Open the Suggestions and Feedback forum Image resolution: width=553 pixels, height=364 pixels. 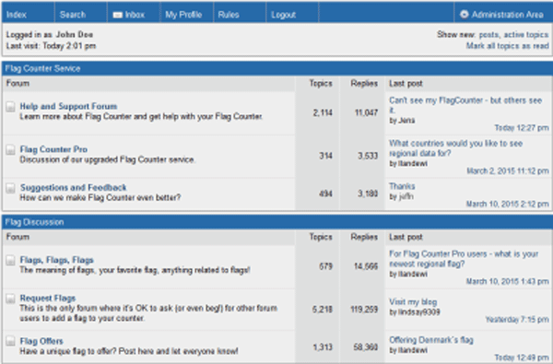73,187
